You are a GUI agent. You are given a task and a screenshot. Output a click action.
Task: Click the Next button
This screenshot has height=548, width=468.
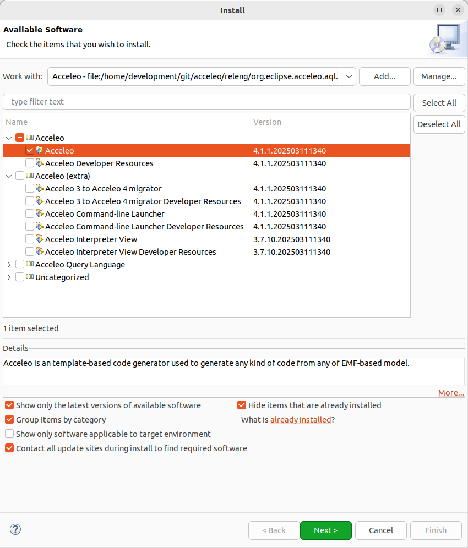[x=325, y=530]
